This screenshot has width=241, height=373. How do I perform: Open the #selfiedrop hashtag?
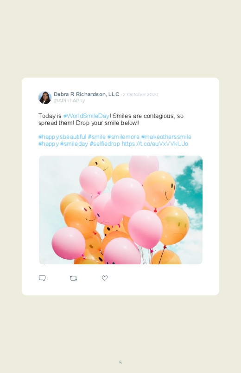coord(105,144)
